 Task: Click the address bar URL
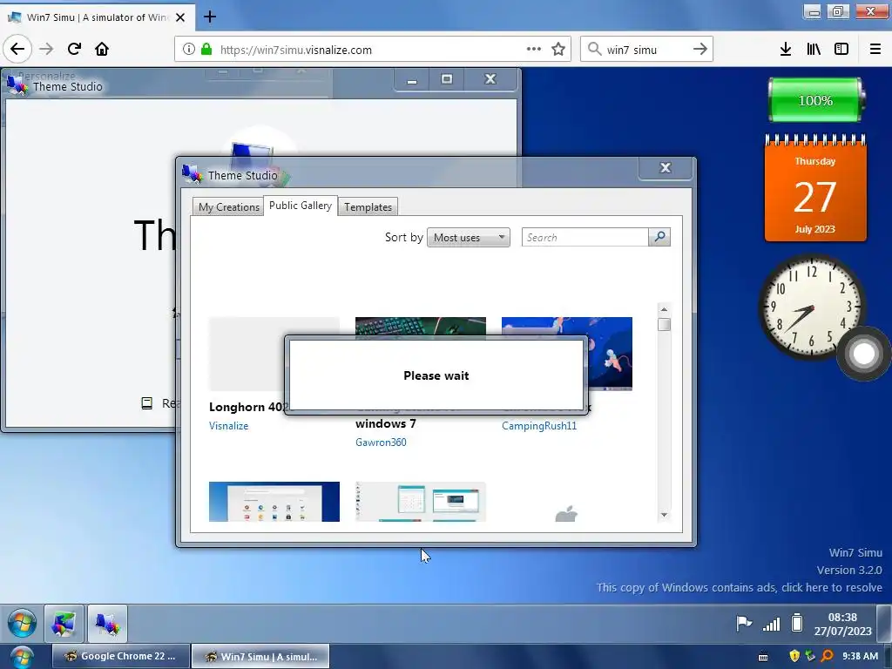[296, 50]
